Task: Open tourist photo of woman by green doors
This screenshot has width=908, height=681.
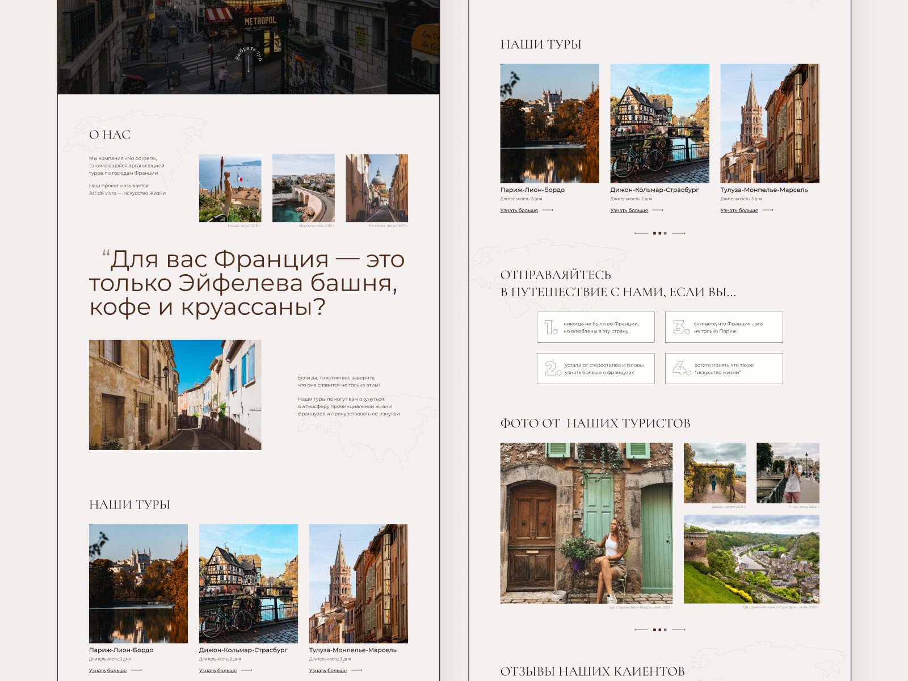Action: [586, 523]
